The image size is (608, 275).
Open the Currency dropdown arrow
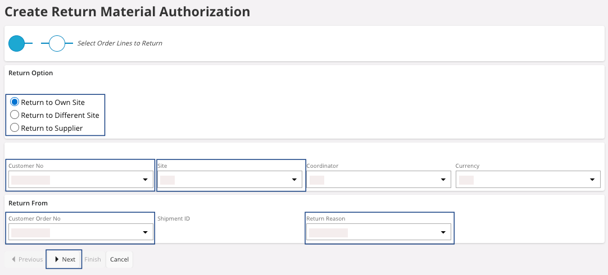pyautogui.click(x=592, y=180)
